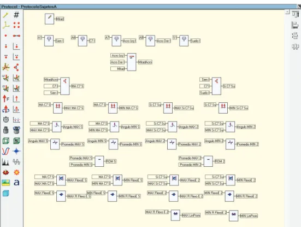Pick the cyan solid cube tool
This screenshot has height=227, width=301.
pyautogui.click(x=6, y=193)
